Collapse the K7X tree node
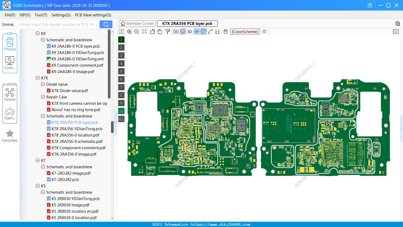 pos(38,78)
